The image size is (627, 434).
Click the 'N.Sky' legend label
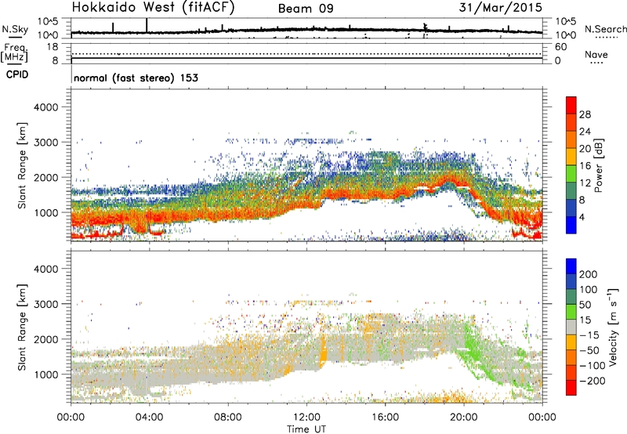point(15,29)
